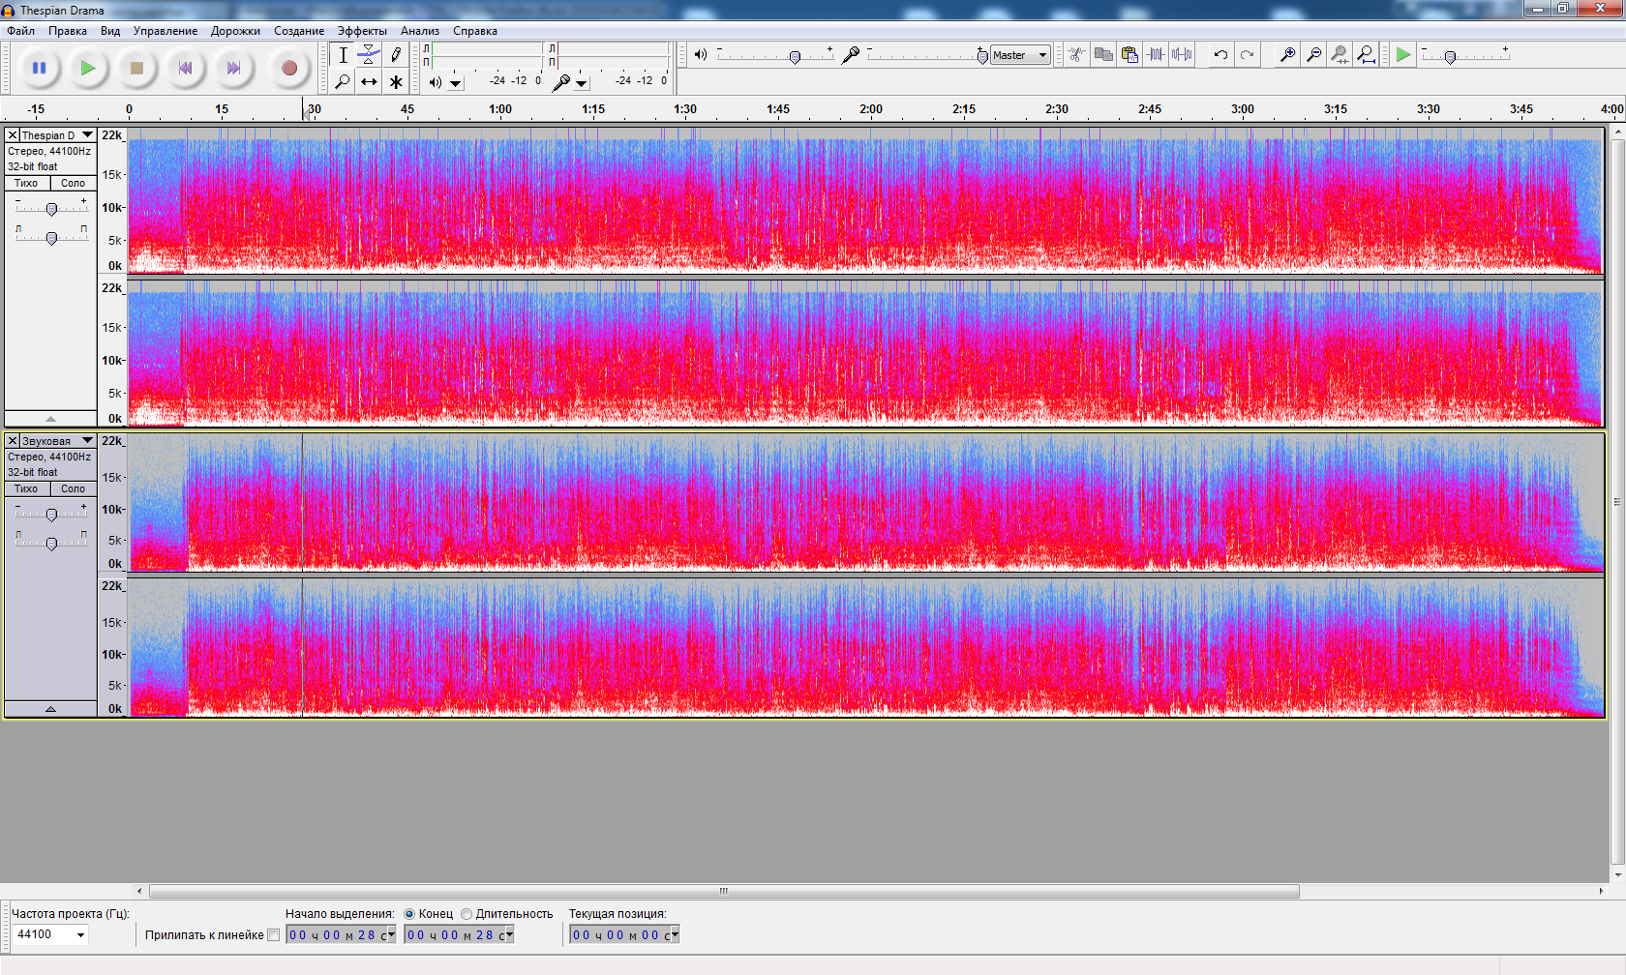This screenshot has height=975, width=1626.
Task: Start playback with the green Play button
Action: tap(88, 68)
